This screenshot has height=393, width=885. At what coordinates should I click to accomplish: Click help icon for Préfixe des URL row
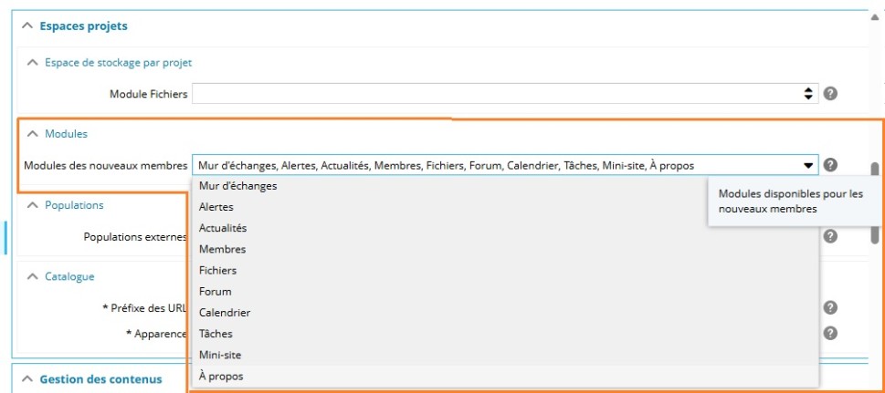(x=830, y=308)
